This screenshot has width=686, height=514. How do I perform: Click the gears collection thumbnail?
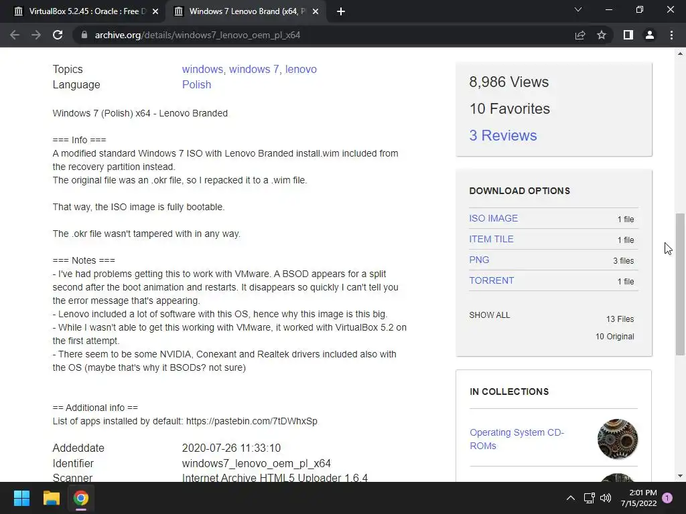(x=617, y=439)
